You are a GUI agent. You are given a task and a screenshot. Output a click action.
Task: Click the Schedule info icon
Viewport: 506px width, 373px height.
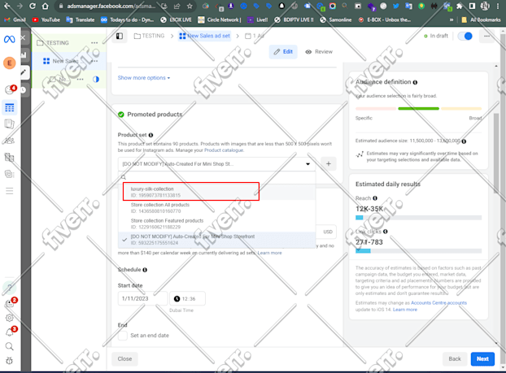point(145,270)
